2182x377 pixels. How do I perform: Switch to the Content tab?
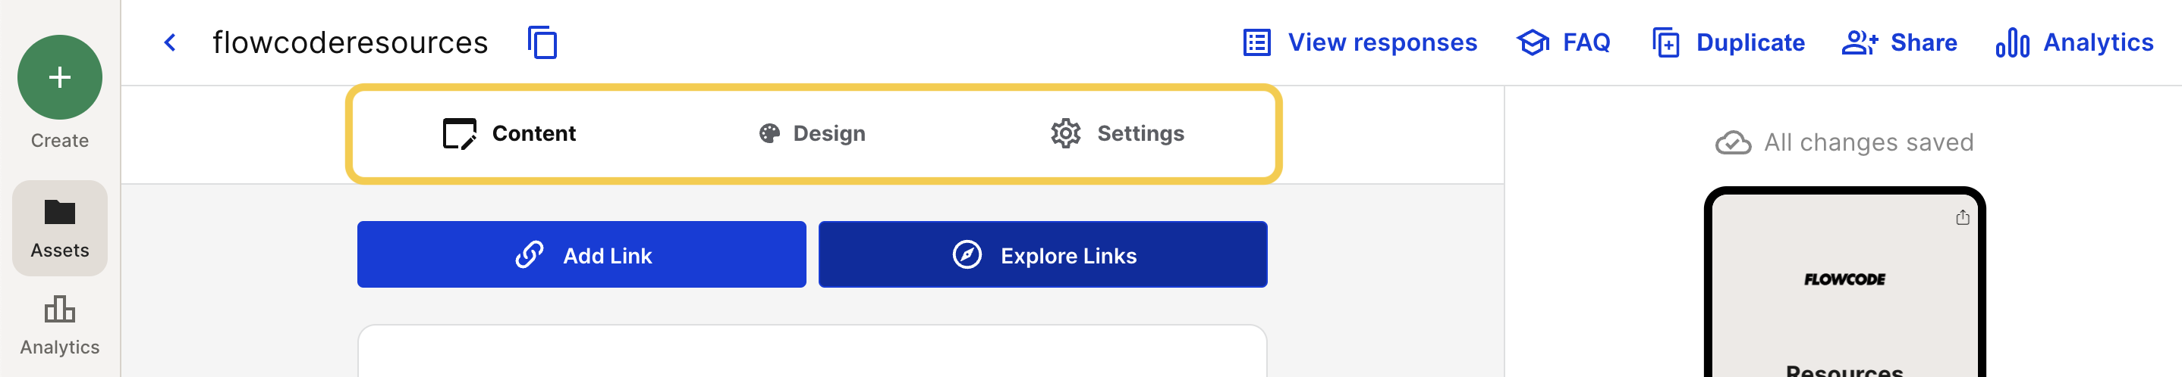click(x=509, y=133)
